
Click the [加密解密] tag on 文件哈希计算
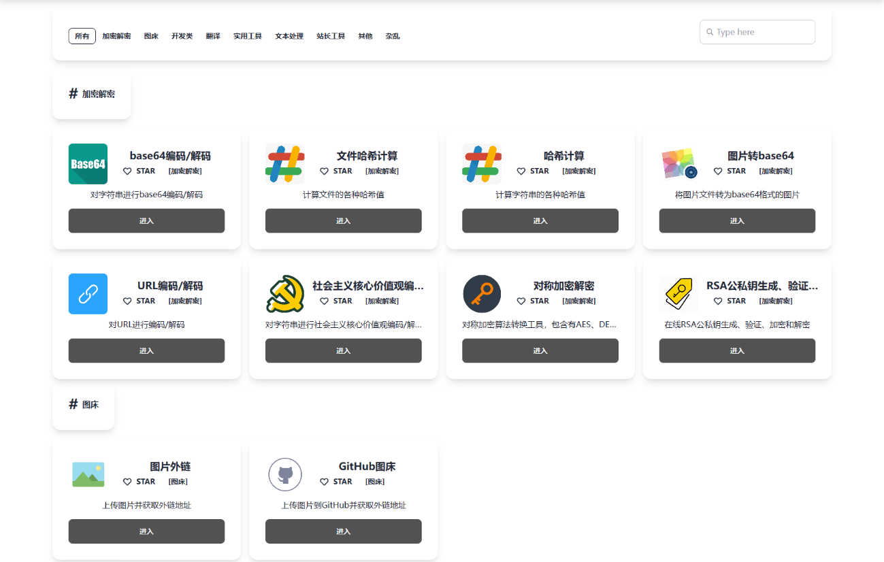tap(382, 171)
